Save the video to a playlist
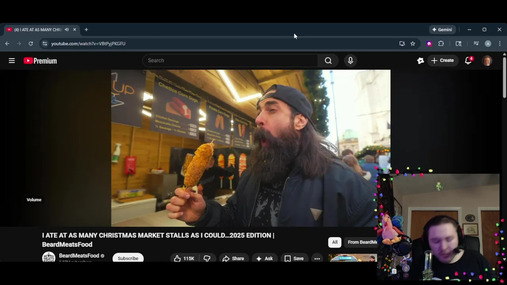Viewport: 507px width, 285px height. tap(294, 258)
